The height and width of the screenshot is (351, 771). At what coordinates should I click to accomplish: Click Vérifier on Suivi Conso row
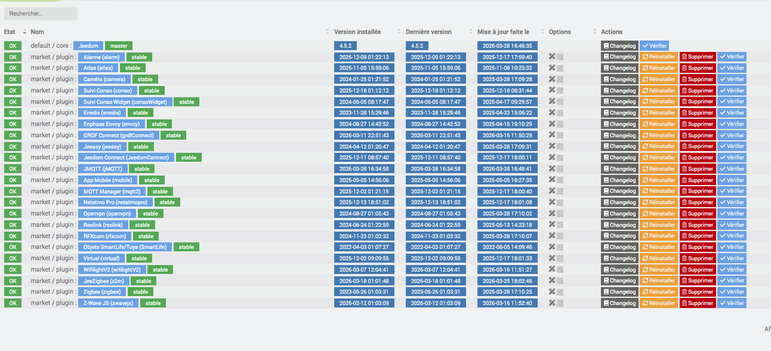pos(732,90)
